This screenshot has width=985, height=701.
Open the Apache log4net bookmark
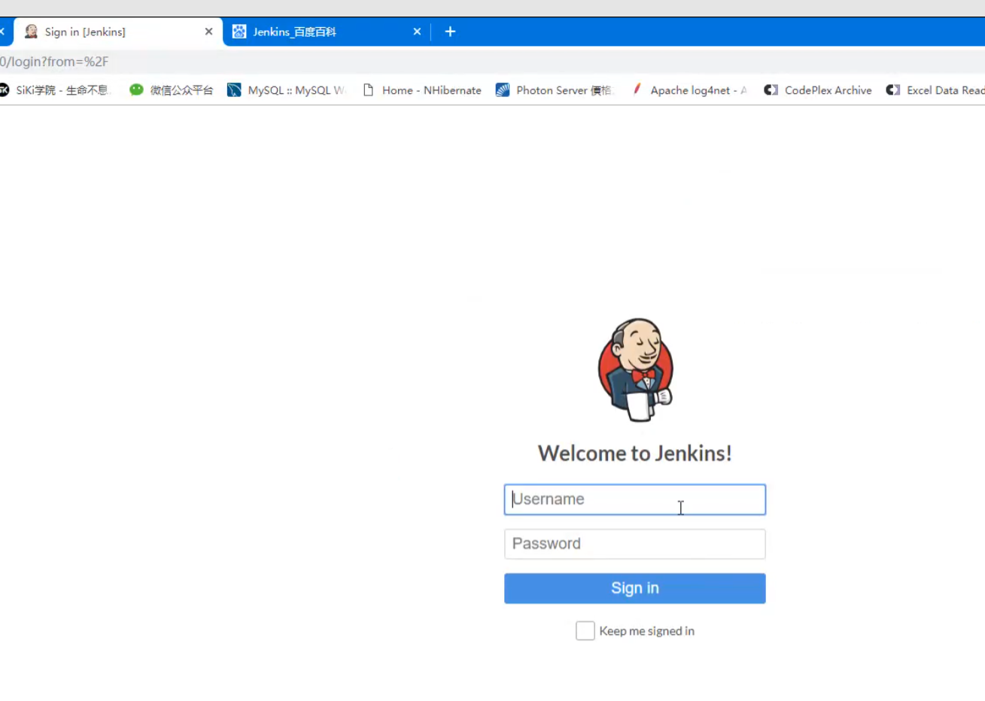[689, 90]
